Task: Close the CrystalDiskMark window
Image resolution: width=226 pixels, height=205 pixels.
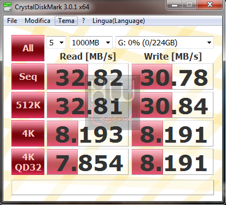Action: (210, 5)
